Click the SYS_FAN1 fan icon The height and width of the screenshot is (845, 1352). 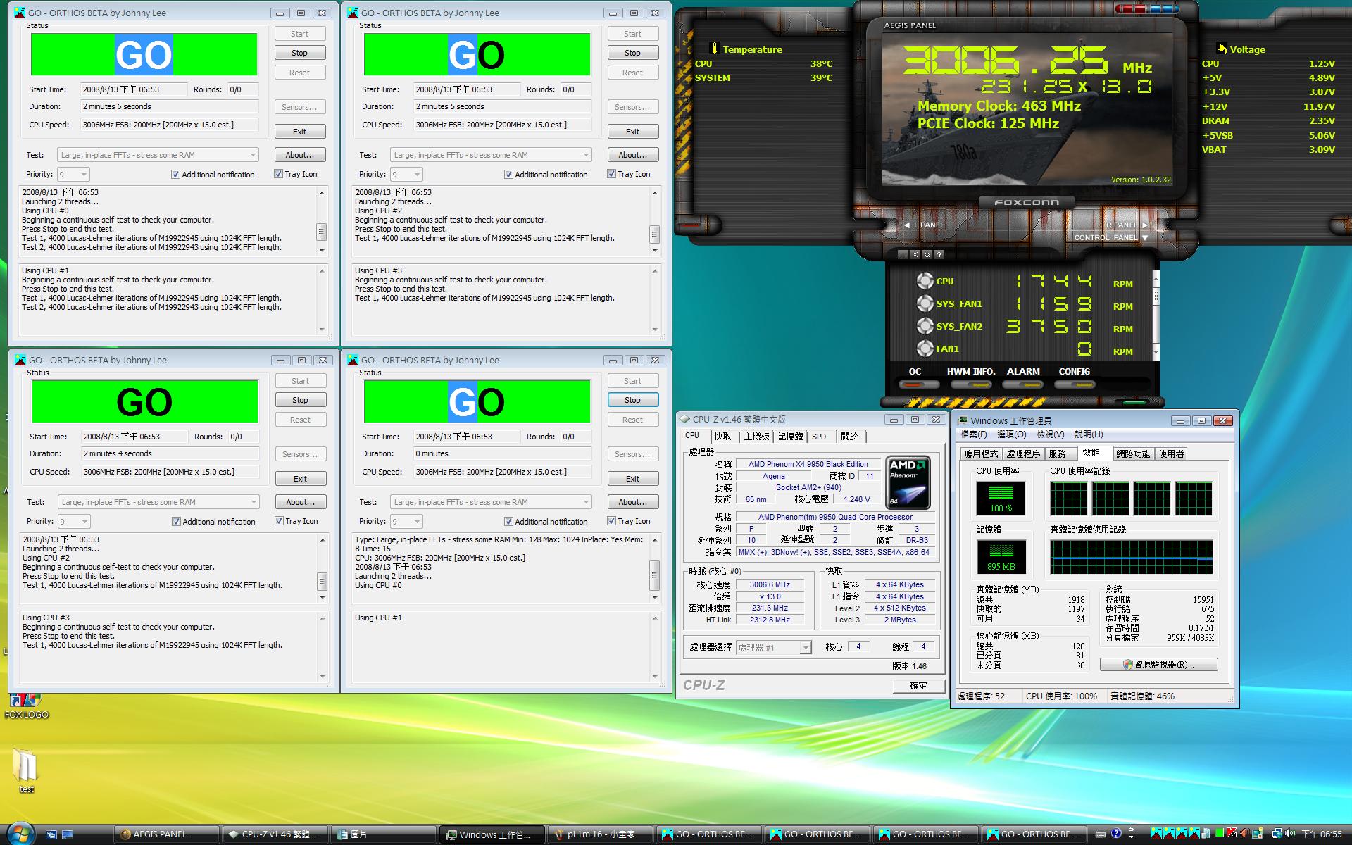(925, 303)
